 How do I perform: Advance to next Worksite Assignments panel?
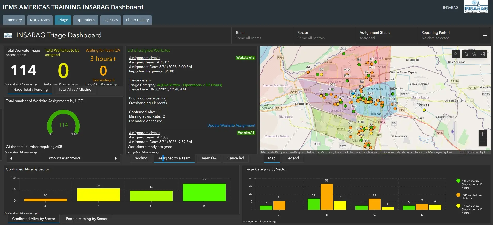coord(116,158)
